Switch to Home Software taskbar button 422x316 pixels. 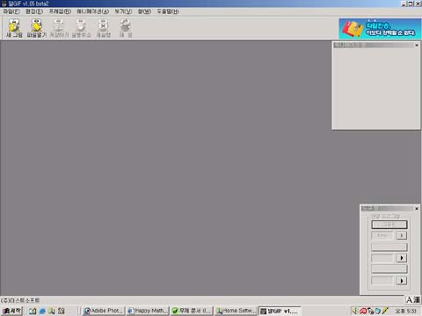coord(236,311)
